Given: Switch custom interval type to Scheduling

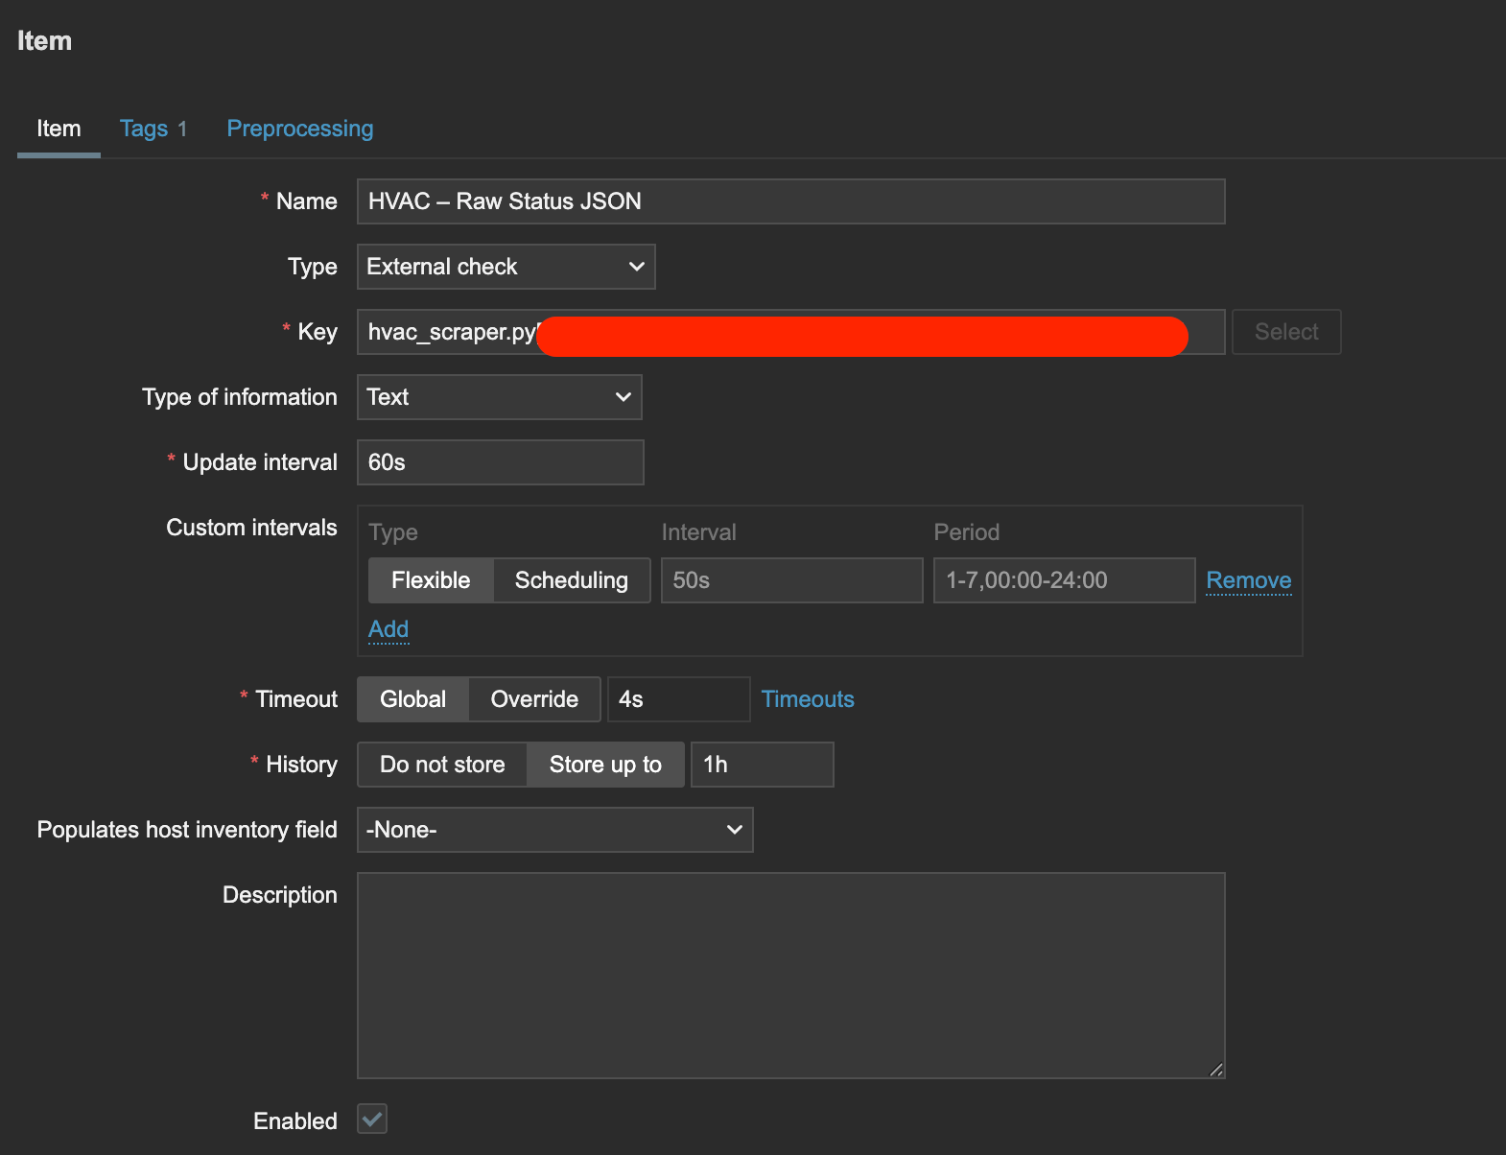Looking at the screenshot, I should coord(571,580).
